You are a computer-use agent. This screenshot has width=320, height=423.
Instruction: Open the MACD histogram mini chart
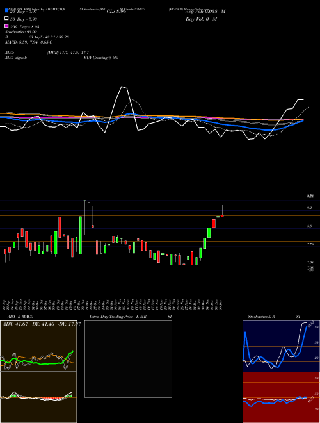[38, 397]
